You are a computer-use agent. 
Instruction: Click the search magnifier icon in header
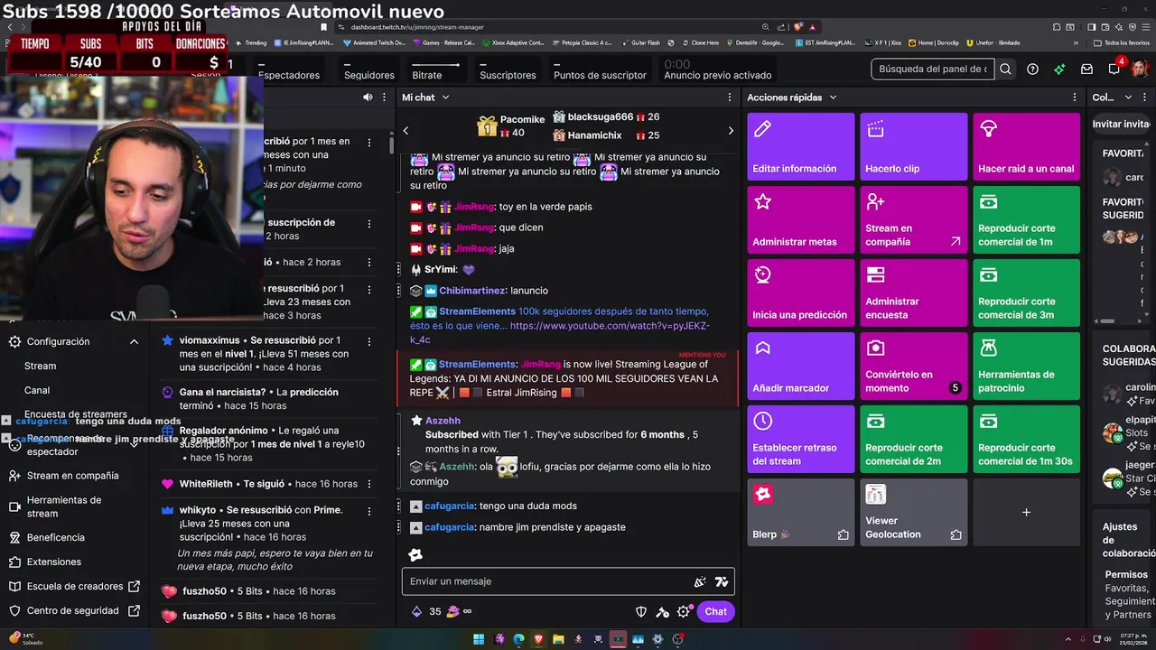(1005, 69)
